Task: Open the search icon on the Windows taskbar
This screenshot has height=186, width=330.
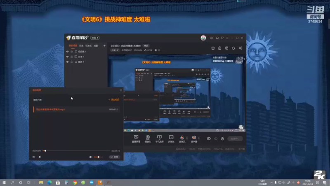Action: tap(12, 182)
